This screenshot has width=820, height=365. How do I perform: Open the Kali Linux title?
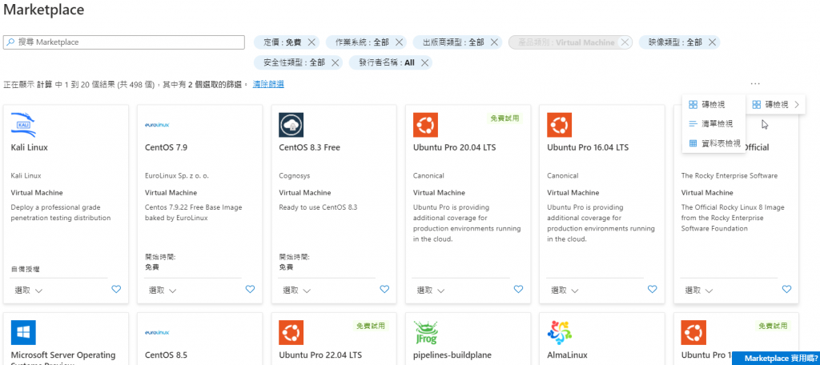(30, 147)
